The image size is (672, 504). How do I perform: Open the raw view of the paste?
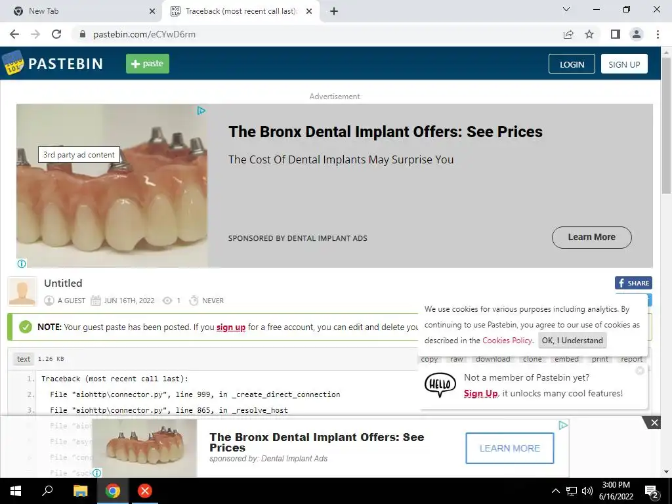457,359
